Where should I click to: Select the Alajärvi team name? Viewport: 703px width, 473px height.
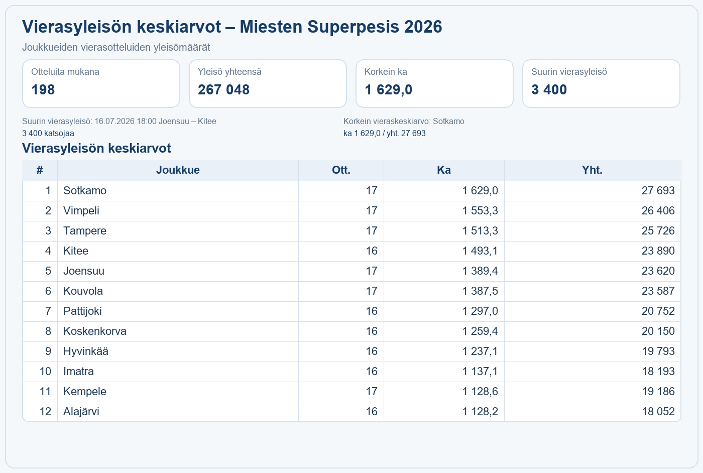(x=81, y=412)
